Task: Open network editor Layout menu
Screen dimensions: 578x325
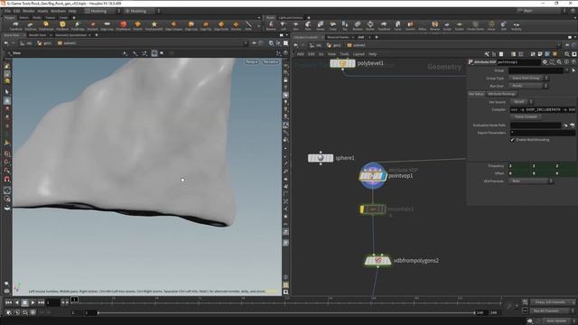Action: coord(359,54)
